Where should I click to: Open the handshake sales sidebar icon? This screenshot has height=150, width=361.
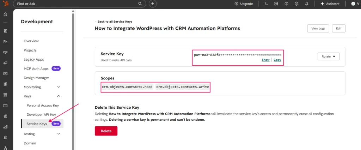click(5, 52)
